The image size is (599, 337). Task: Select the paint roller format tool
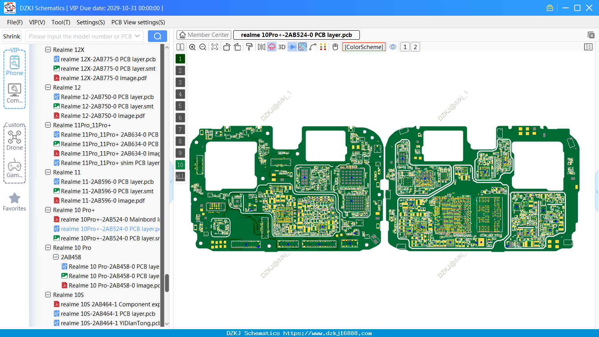pyautogui.click(x=249, y=47)
